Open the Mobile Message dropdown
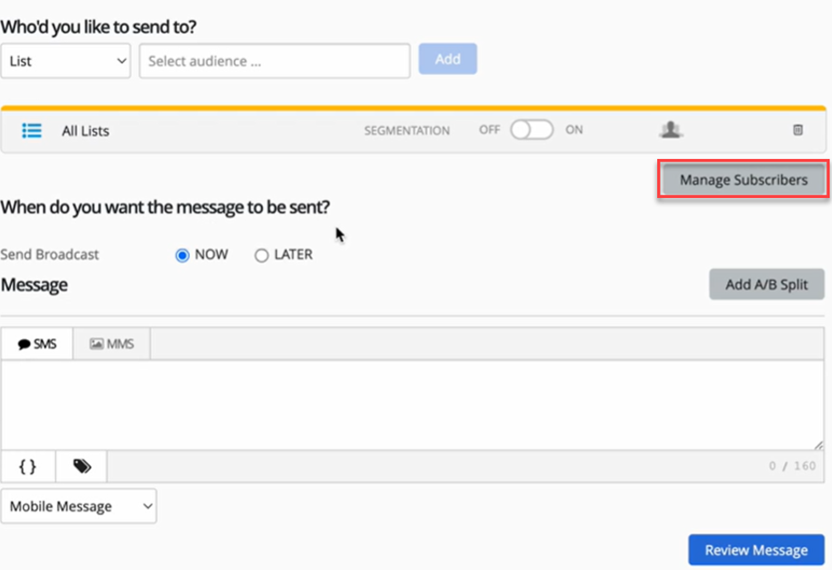832x570 pixels. 79,506
